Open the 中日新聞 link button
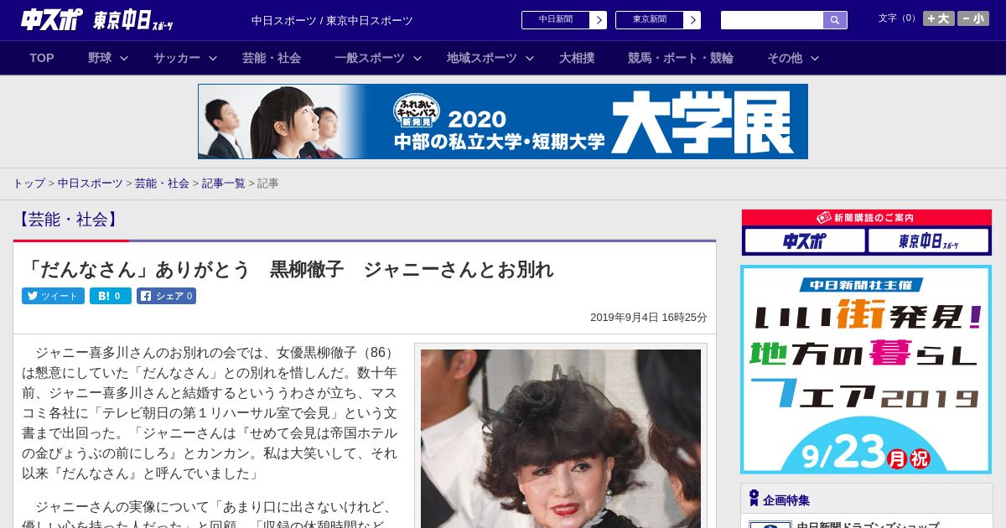1006x528 pixels. pyautogui.click(x=564, y=20)
